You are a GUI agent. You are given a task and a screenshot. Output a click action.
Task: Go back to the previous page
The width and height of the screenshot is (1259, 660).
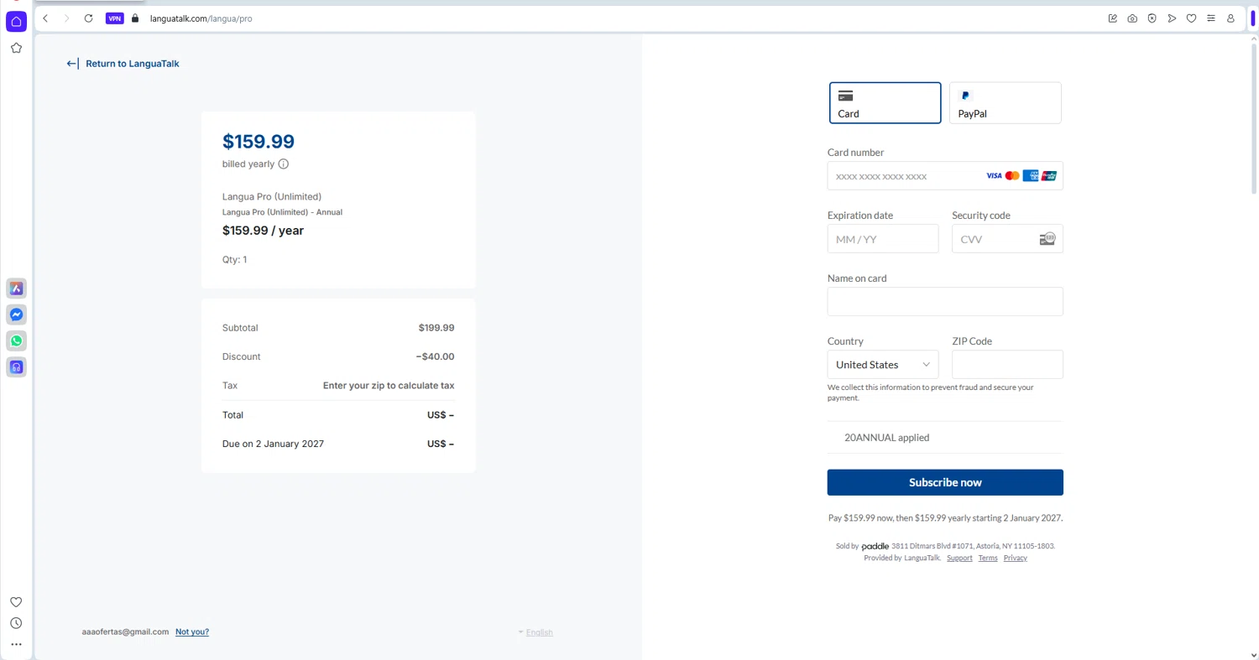[x=45, y=18]
